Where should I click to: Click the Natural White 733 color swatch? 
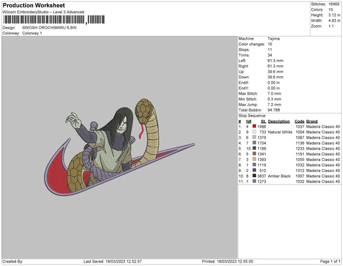[254, 132]
